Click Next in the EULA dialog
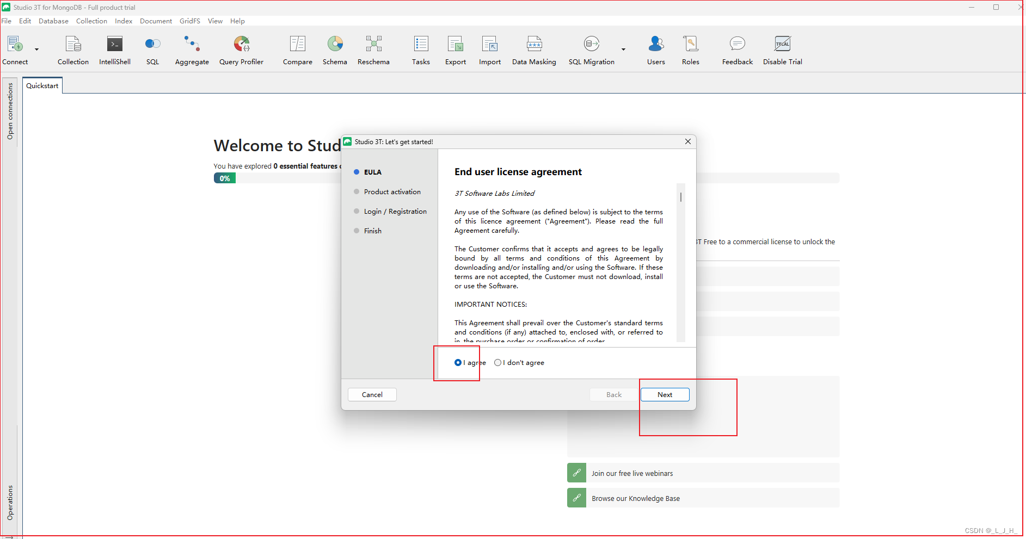The width and height of the screenshot is (1026, 539). pyautogui.click(x=665, y=395)
